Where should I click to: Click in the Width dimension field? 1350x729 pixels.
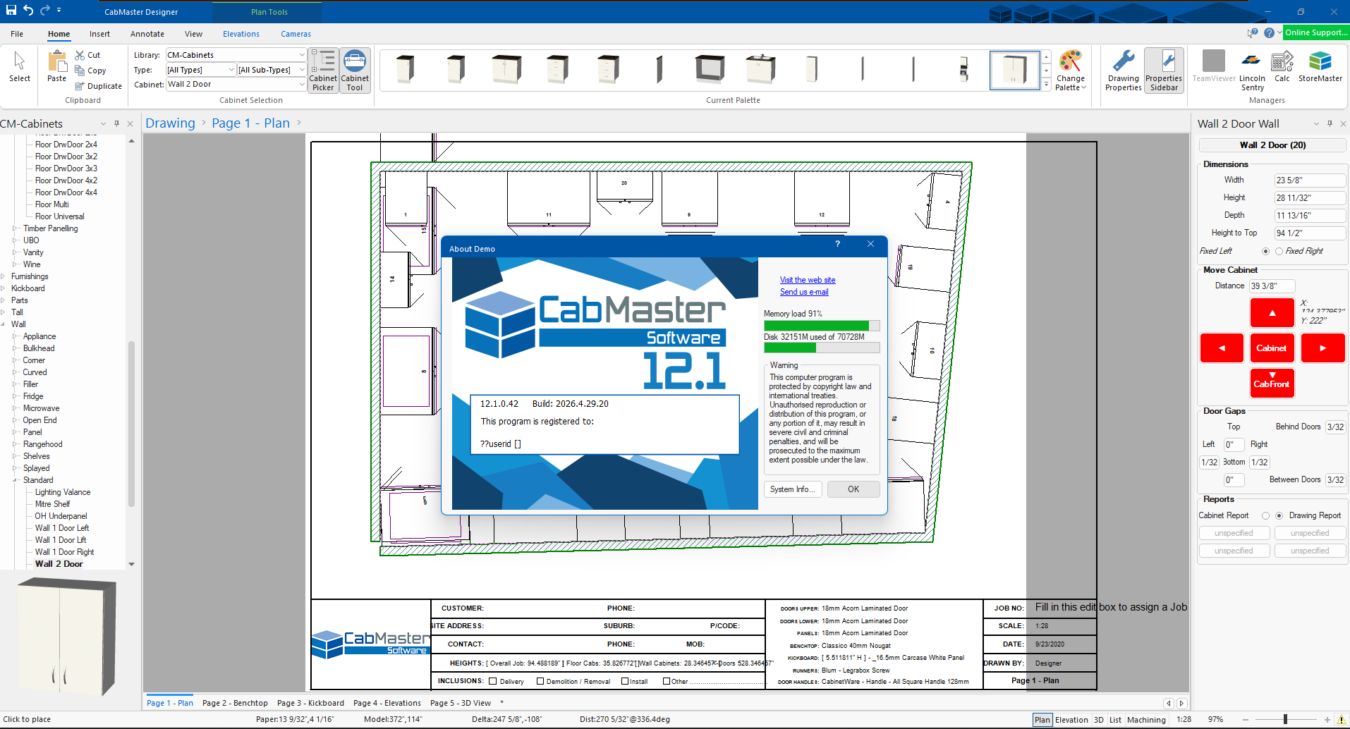[1309, 180]
